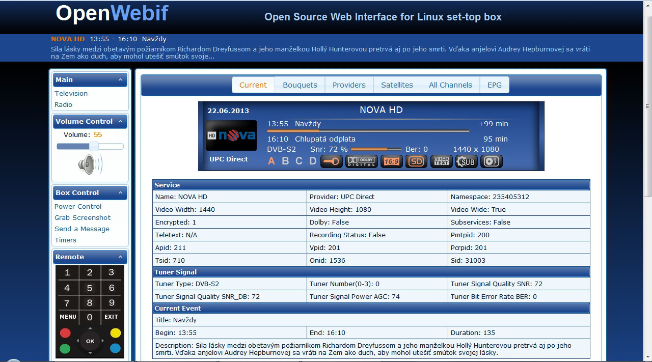Click Grab Screenshot link
This screenshot has width=652, height=362.
[x=83, y=217]
